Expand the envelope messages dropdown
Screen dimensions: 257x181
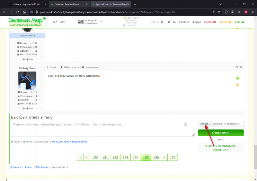tap(62, 22)
